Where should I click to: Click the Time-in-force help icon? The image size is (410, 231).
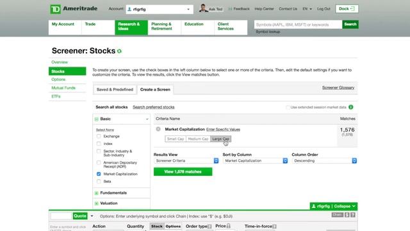pyautogui.click(x=274, y=227)
